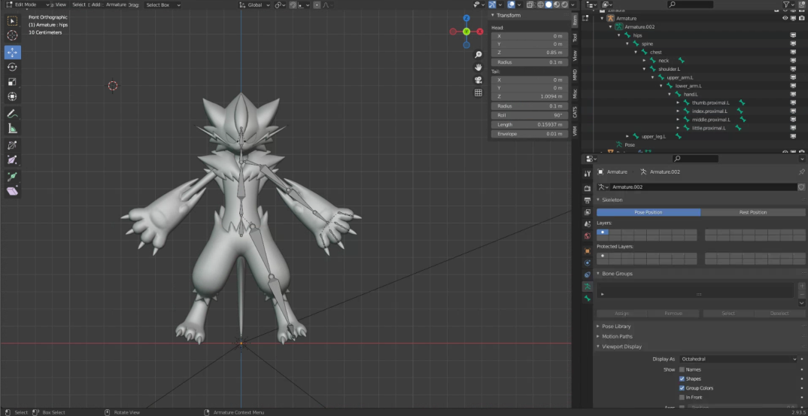
Task: Open View Layer properties tab icon
Action: 588,212
